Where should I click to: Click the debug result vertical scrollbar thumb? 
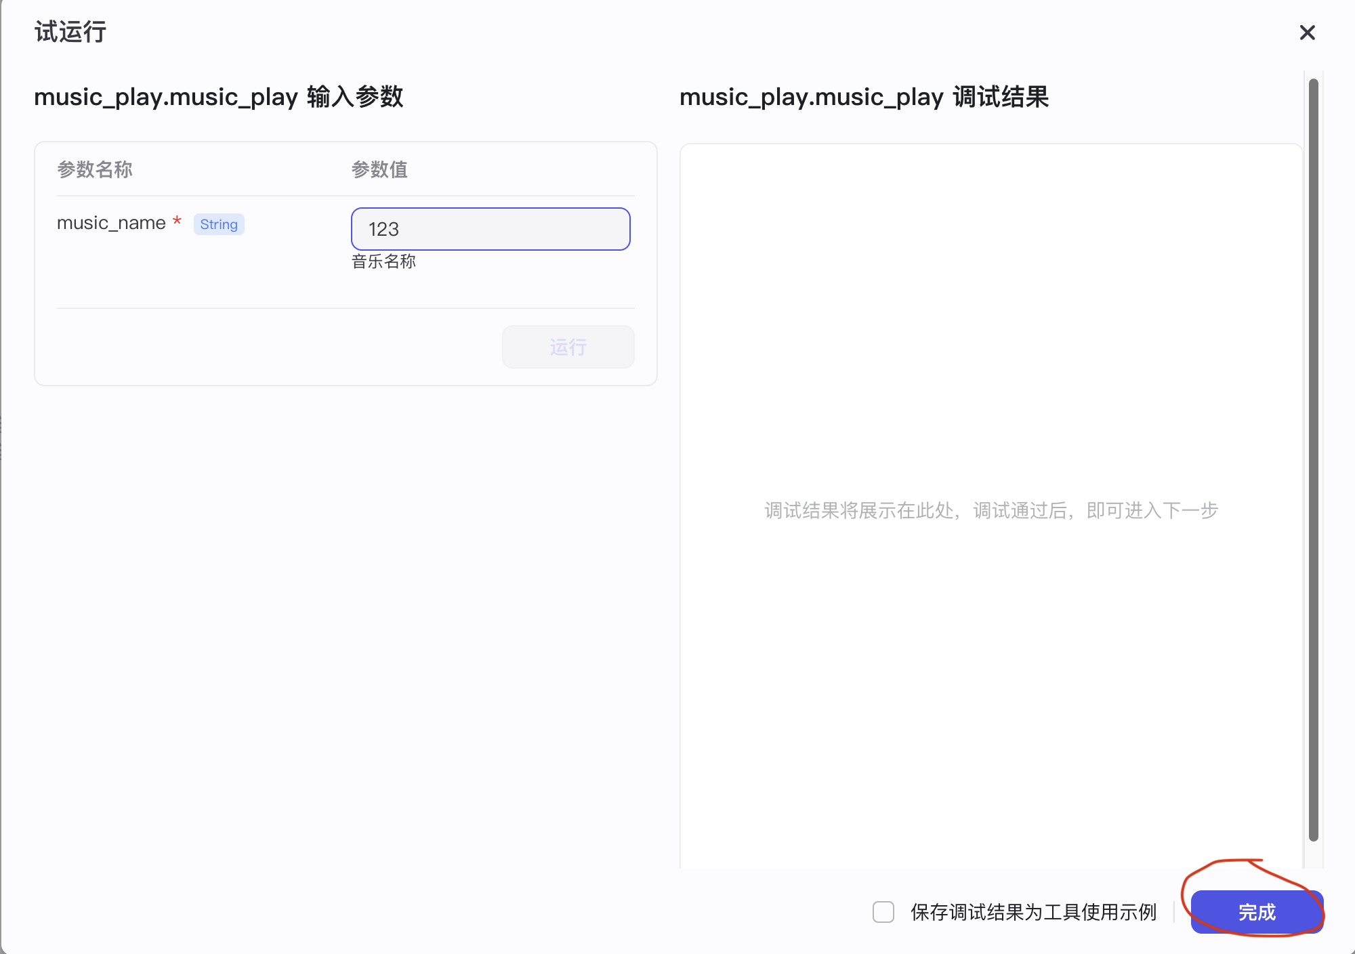1313,461
